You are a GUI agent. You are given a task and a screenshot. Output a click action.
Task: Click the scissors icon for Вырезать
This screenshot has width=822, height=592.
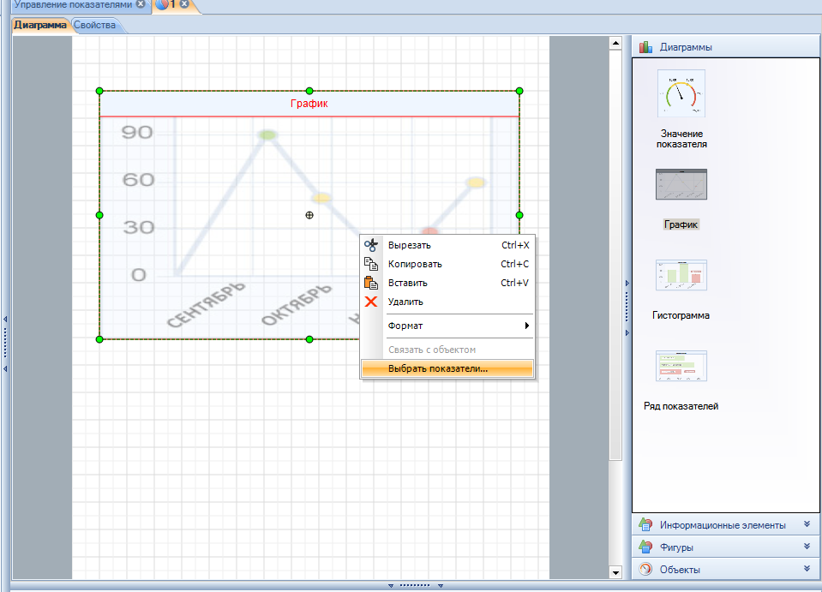[x=371, y=245]
